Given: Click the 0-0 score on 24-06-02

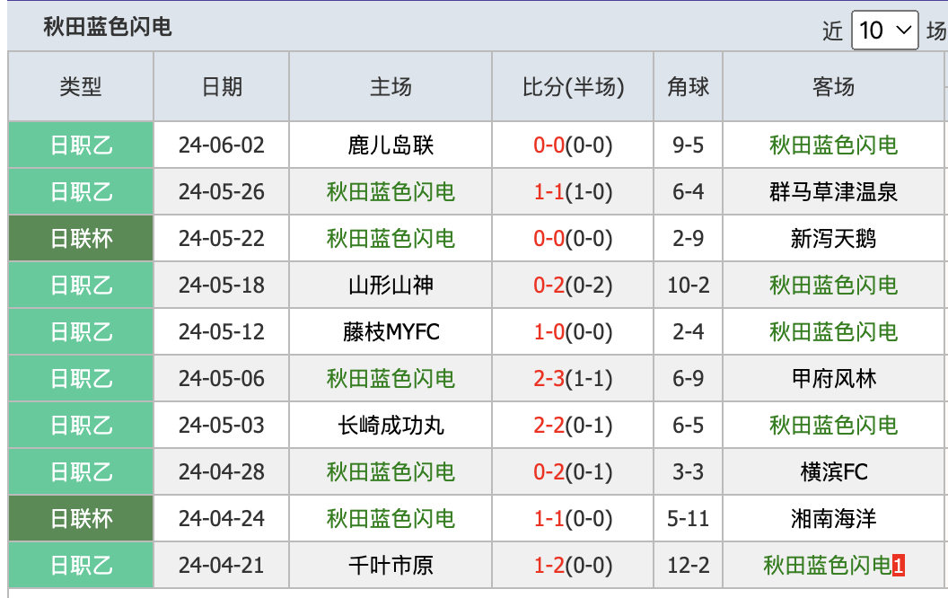Looking at the screenshot, I should pyautogui.click(x=549, y=145).
